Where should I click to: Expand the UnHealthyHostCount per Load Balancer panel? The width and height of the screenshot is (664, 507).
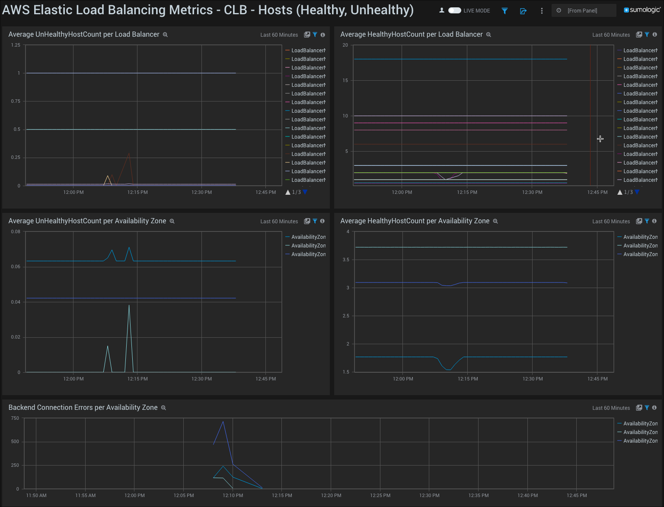coord(307,35)
